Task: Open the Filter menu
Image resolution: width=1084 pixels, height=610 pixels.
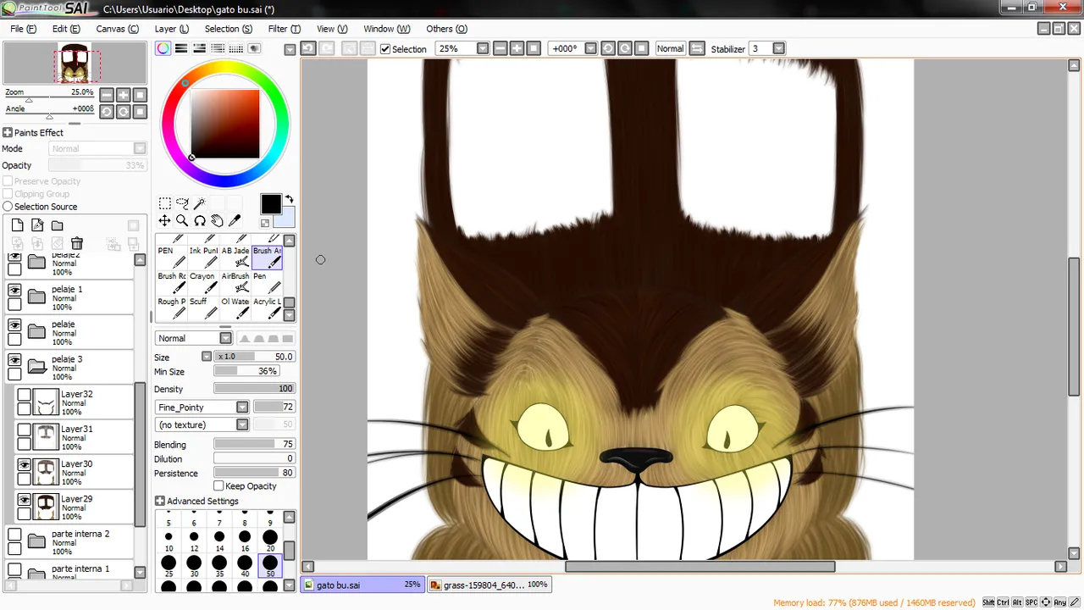Action: (284, 29)
